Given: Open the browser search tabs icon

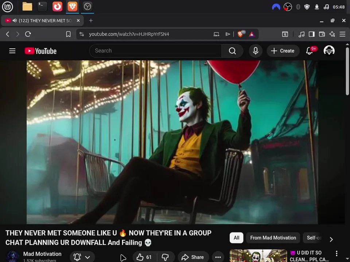Looking at the screenshot, I should click(x=285, y=34).
